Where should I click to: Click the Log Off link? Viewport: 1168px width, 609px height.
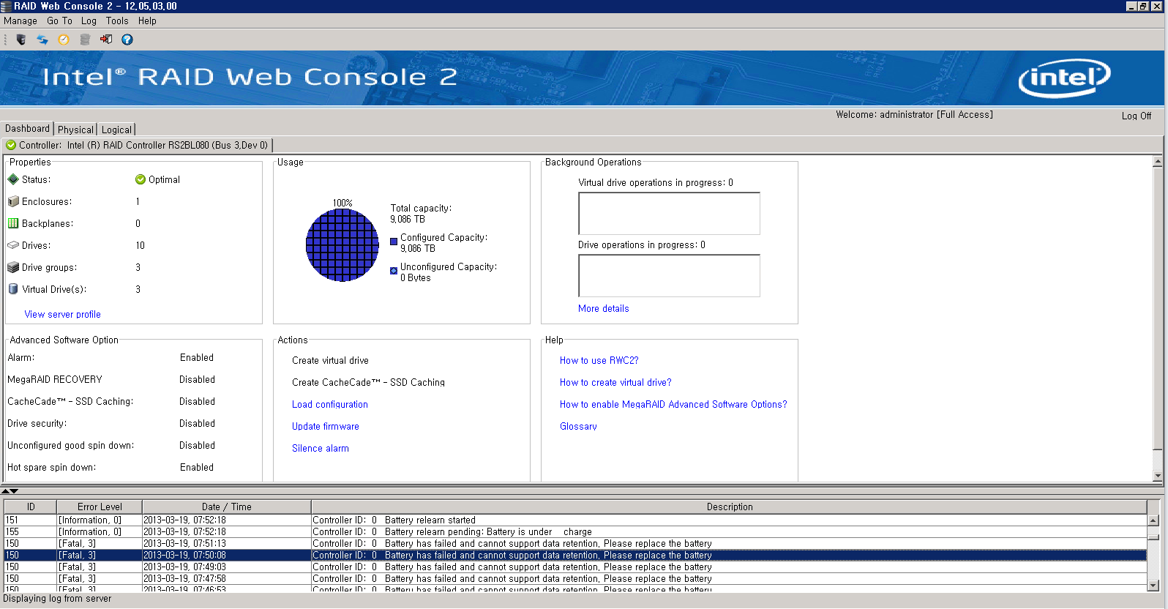(x=1137, y=116)
